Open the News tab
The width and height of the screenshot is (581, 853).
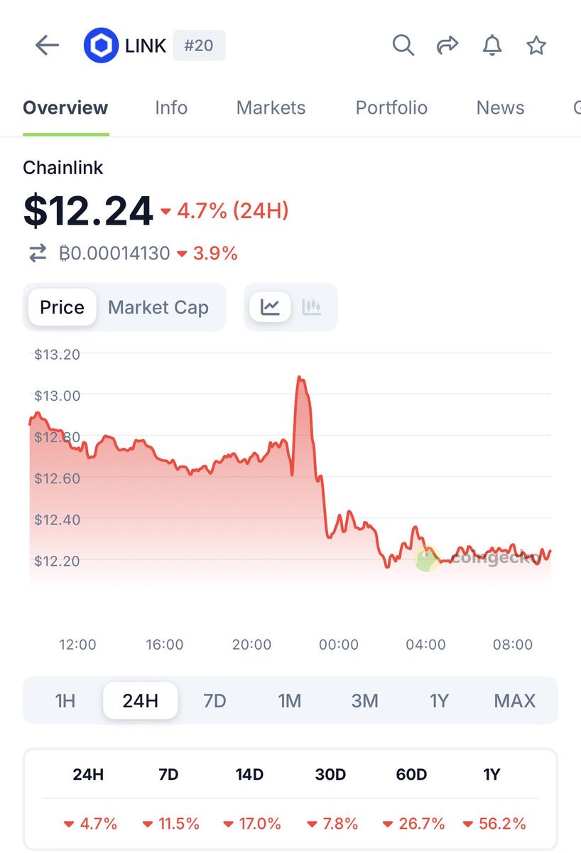point(500,108)
